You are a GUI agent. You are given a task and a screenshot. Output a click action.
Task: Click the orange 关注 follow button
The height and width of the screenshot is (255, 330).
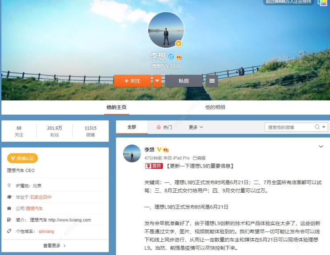[132, 81]
